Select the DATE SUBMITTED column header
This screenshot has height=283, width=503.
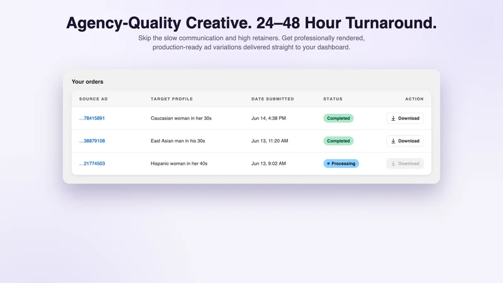pos(272,99)
